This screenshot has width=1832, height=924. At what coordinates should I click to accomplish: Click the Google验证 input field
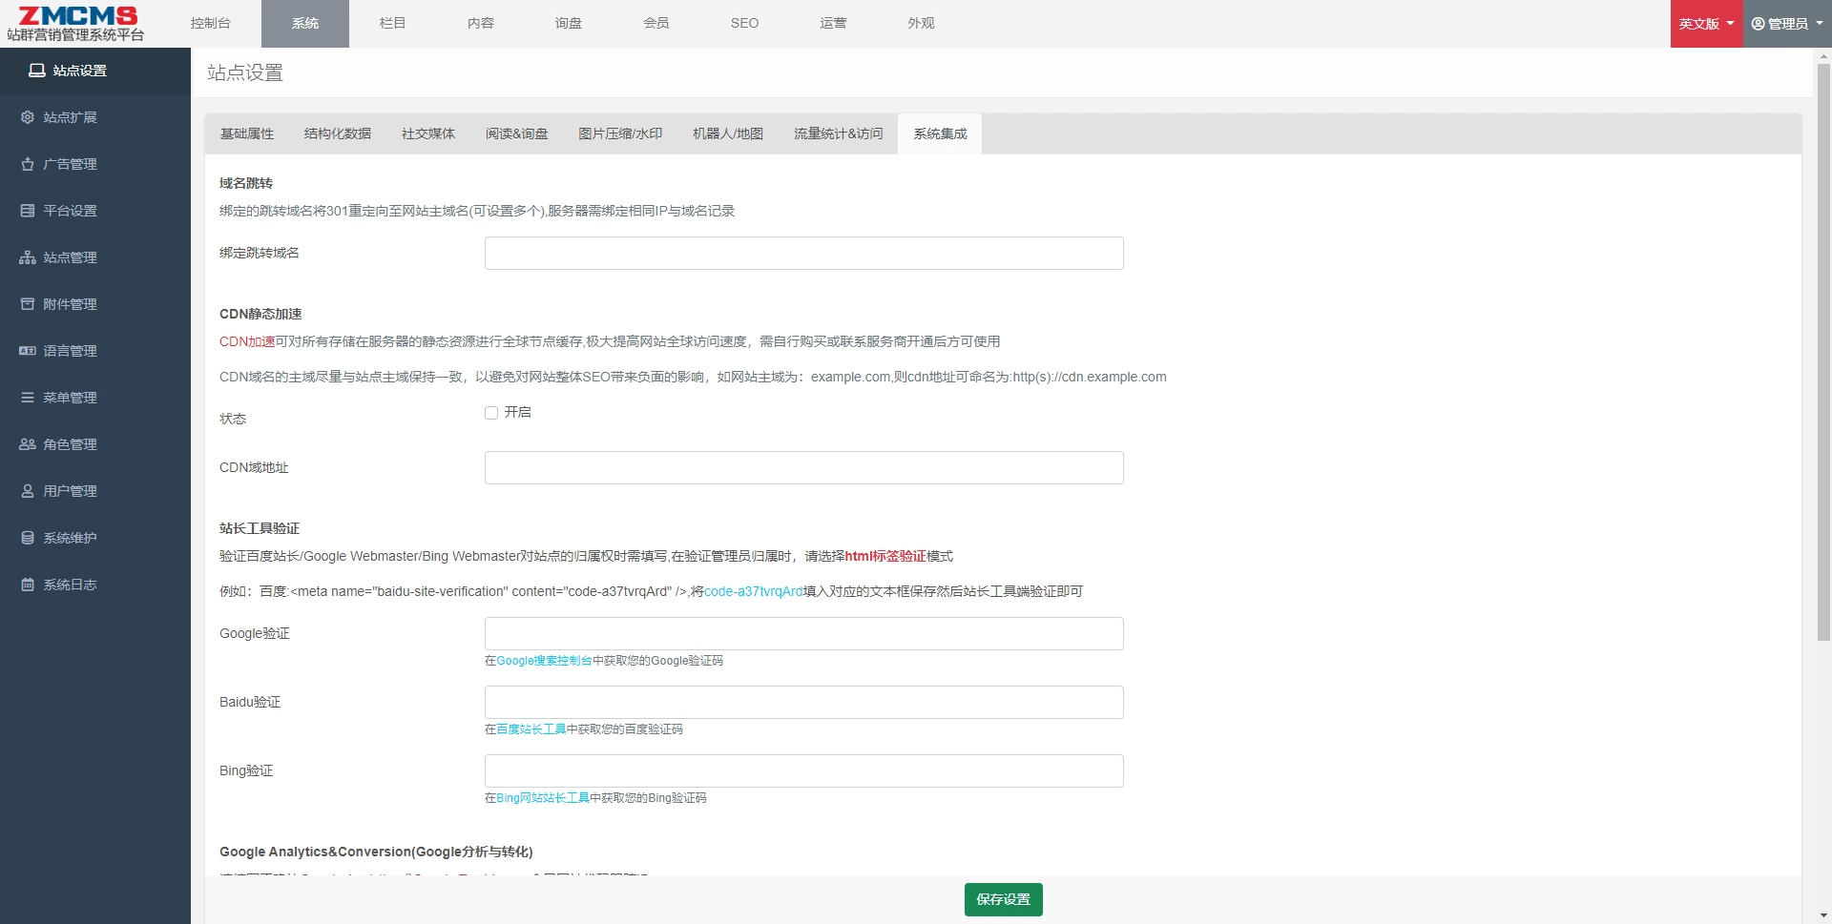804,633
